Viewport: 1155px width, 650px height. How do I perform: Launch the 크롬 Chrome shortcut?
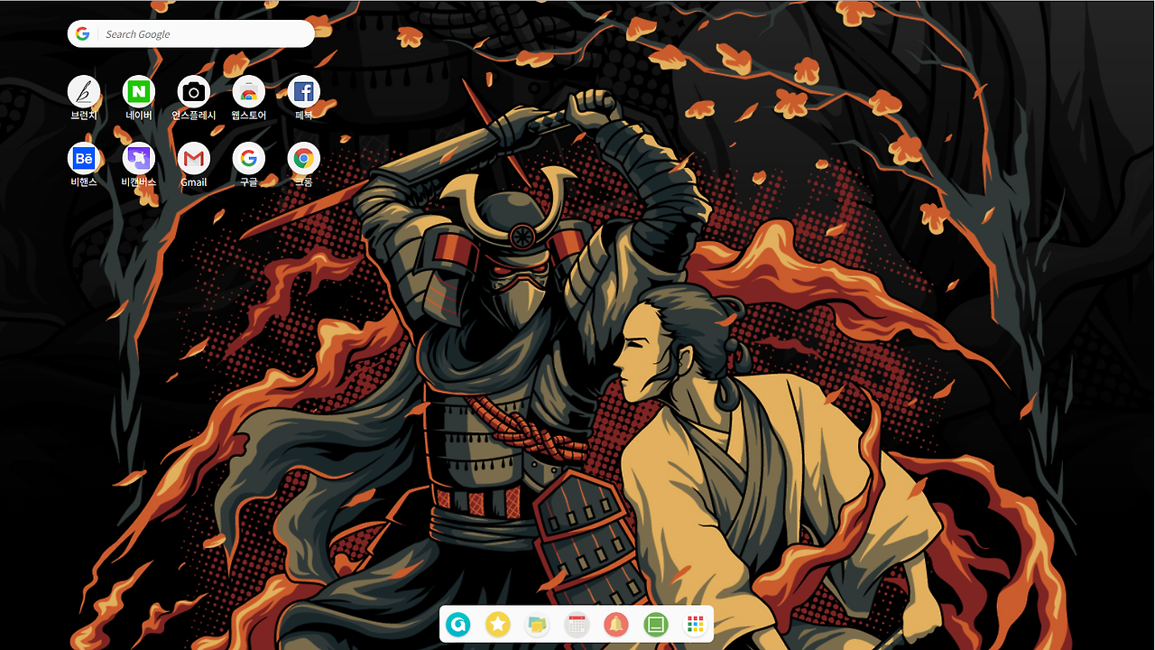coord(304,159)
